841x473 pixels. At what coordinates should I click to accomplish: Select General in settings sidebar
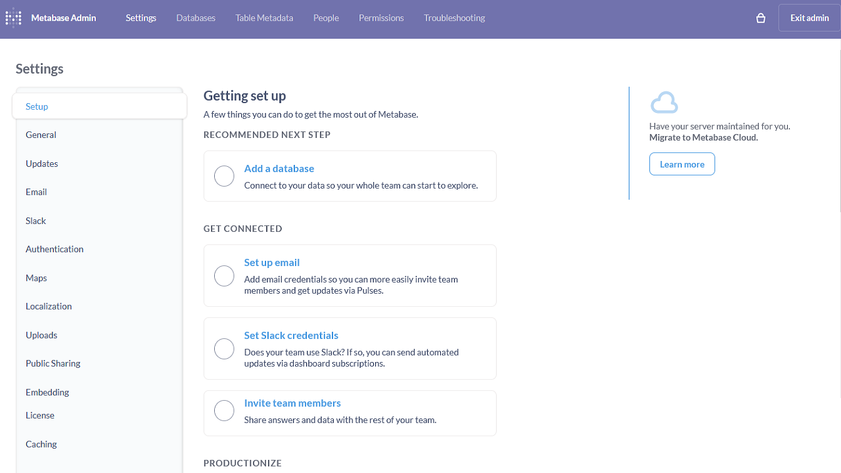41,135
